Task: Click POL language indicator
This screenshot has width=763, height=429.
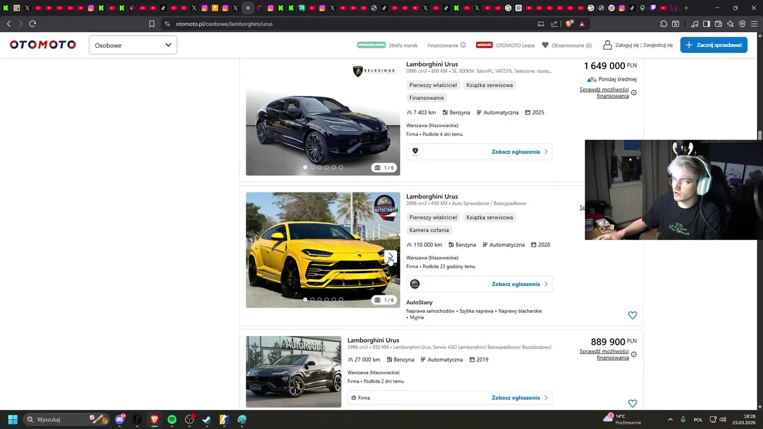Action: (698, 419)
